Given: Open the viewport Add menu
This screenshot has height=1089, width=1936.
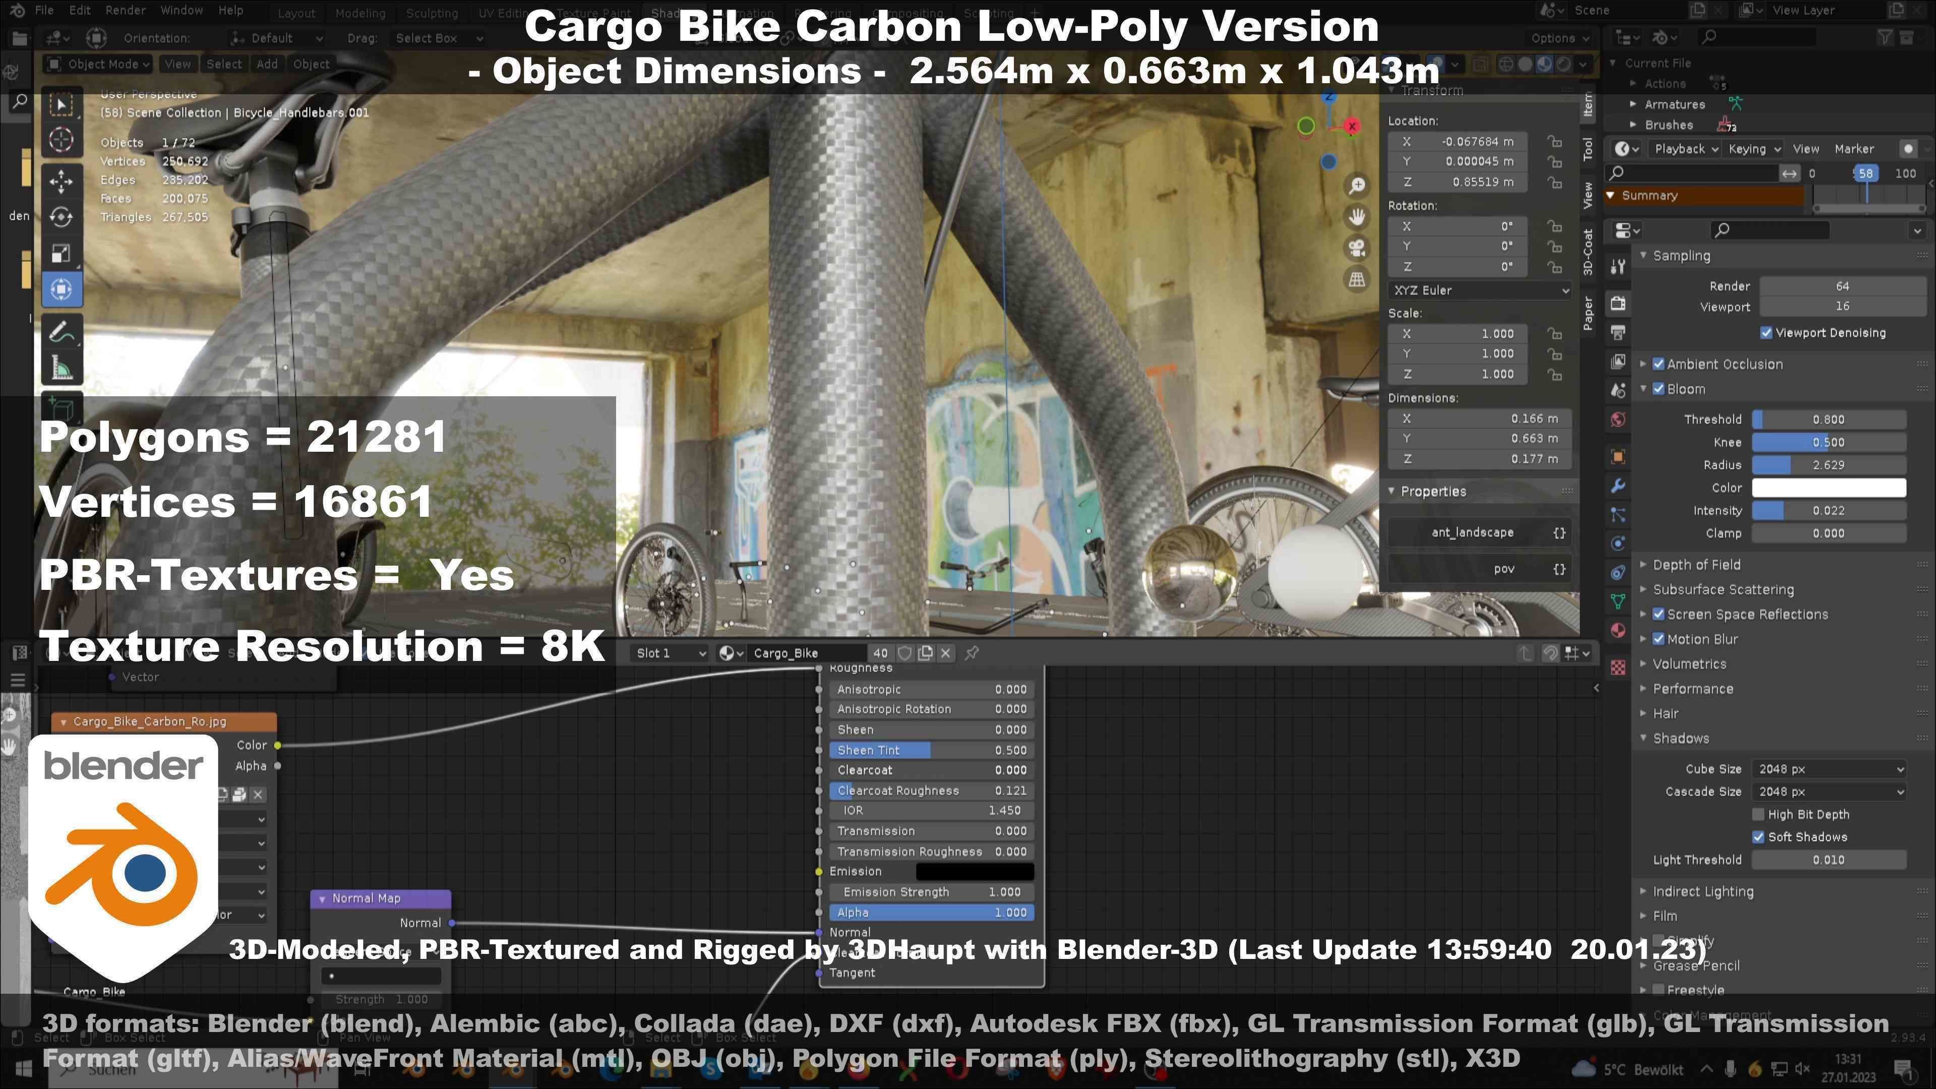Looking at the screenshot, I should click(267, 64).
